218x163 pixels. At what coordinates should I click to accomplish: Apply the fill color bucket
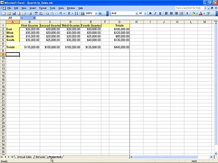tap(193, 14)
